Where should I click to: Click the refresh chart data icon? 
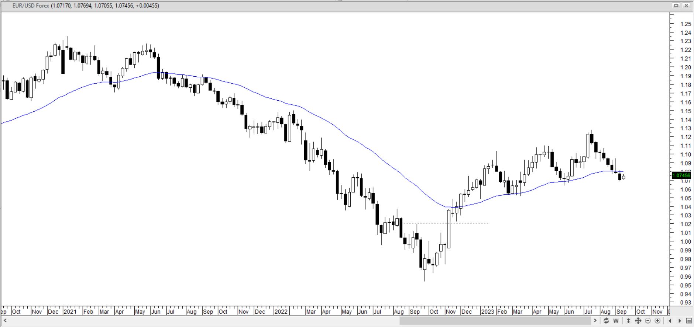(x=606, y=321)
